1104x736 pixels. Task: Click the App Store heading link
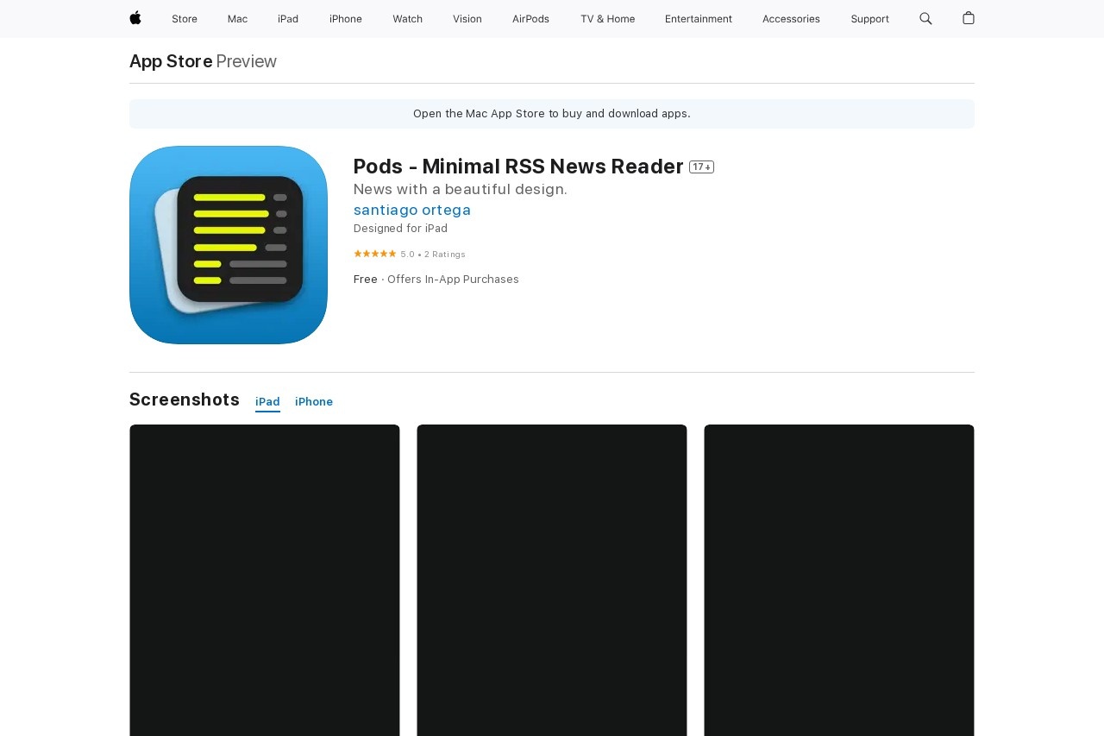(171, 61)
